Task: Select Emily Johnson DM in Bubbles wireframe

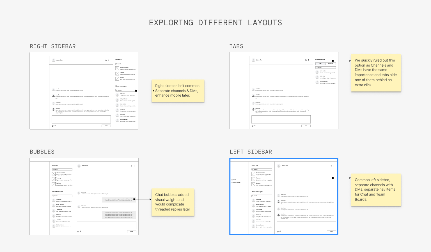Action: pos(62,206)
